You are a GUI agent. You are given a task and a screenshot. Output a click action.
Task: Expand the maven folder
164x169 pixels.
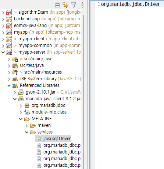[26, 126]
